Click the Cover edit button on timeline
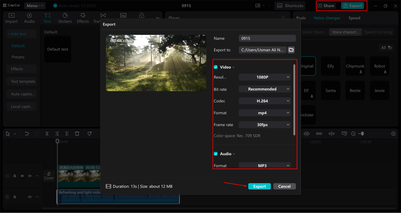The image size is (401, 213). point(49,175)
